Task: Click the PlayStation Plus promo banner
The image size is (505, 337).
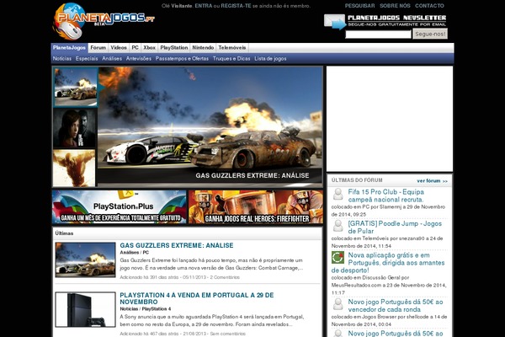Action: (x=120, y=206)
